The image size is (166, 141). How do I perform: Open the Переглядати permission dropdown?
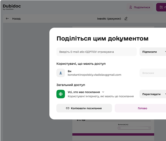click(x=153, y=94)
